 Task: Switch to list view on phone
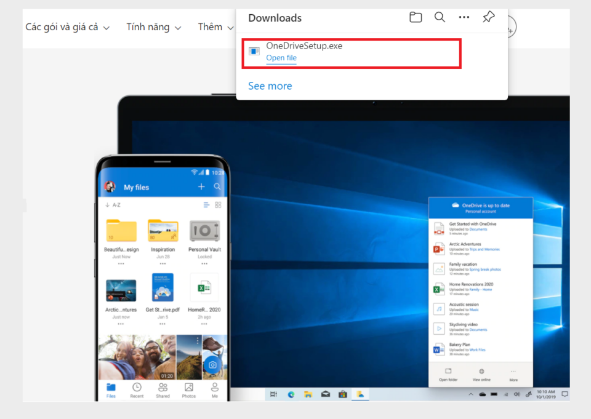coord(206,205)
